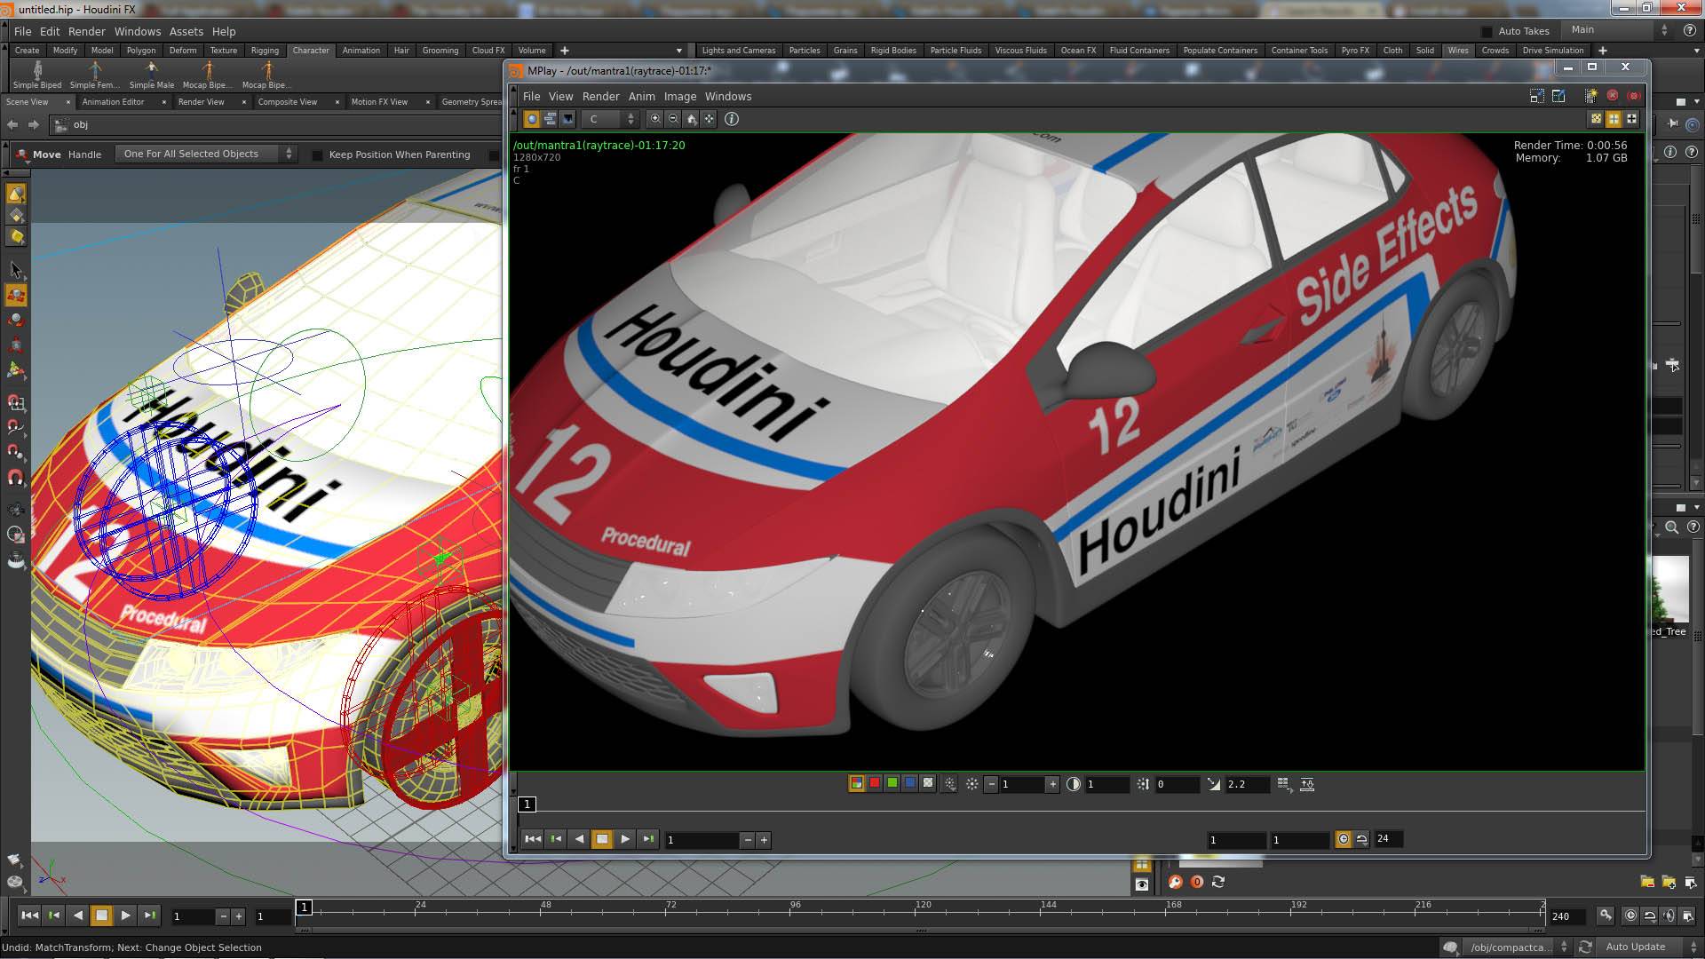Activate the Handles tool in viewport toolbar
The height and width of the screenshot is (959, 1705).
[16, 369]
